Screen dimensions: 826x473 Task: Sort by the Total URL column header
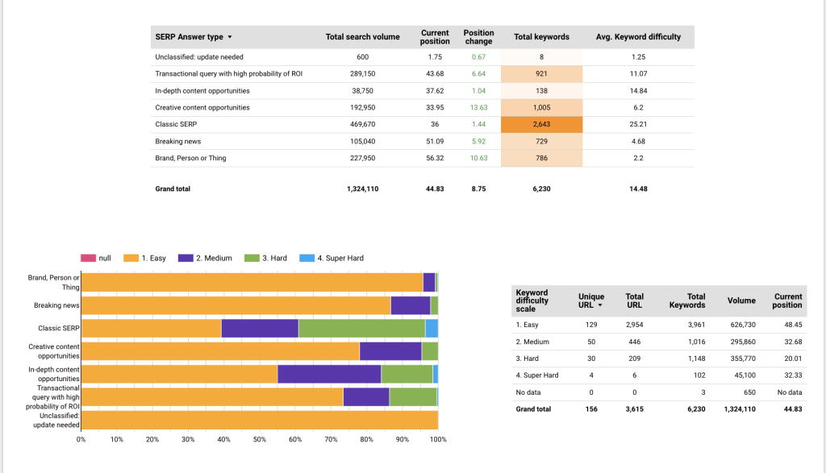tap(634, 301)
